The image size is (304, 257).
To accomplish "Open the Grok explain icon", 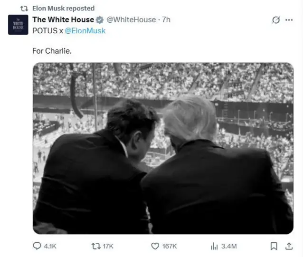I will coord(275,20).
